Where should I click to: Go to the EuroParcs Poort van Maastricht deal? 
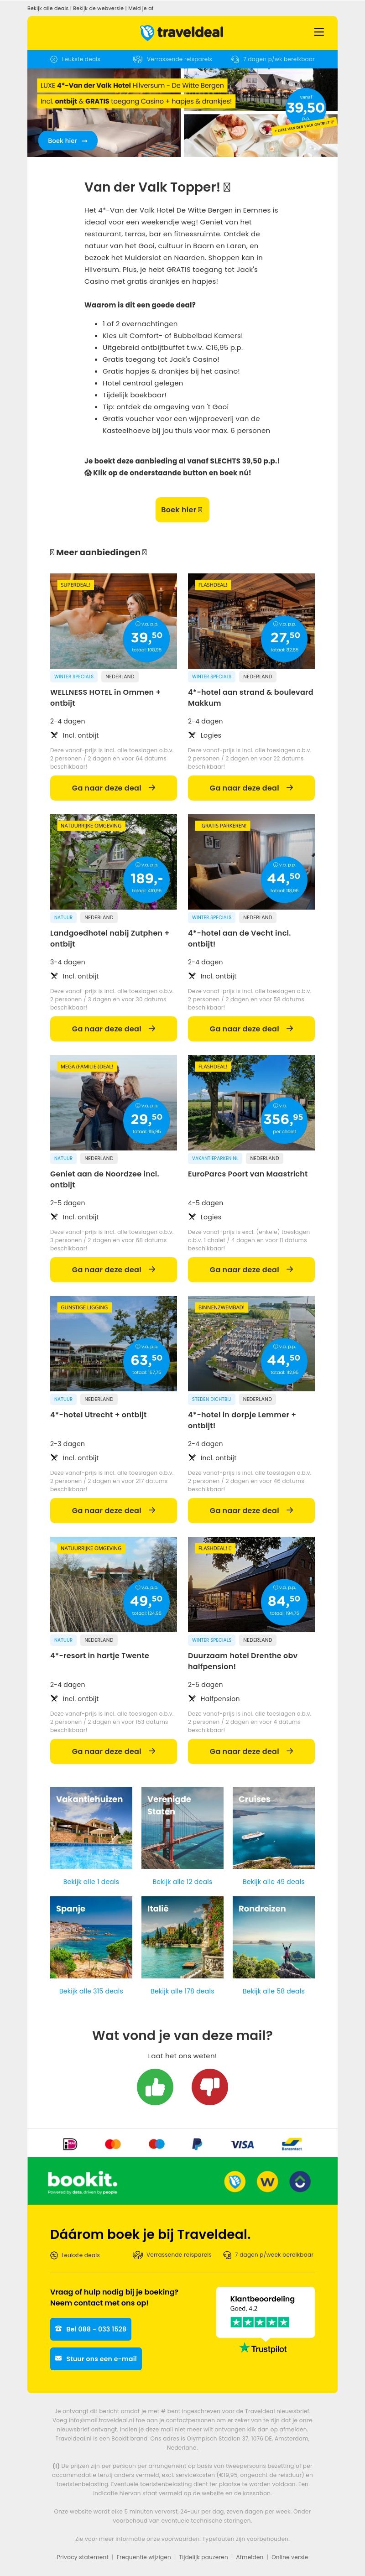click(251, 1269)
